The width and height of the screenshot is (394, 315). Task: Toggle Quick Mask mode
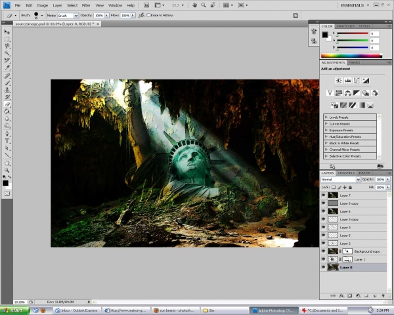click(x=7, y=194)
